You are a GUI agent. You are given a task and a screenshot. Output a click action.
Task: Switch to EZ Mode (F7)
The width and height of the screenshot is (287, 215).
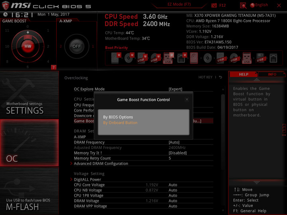pyautogui.click(x=179, y=4)
